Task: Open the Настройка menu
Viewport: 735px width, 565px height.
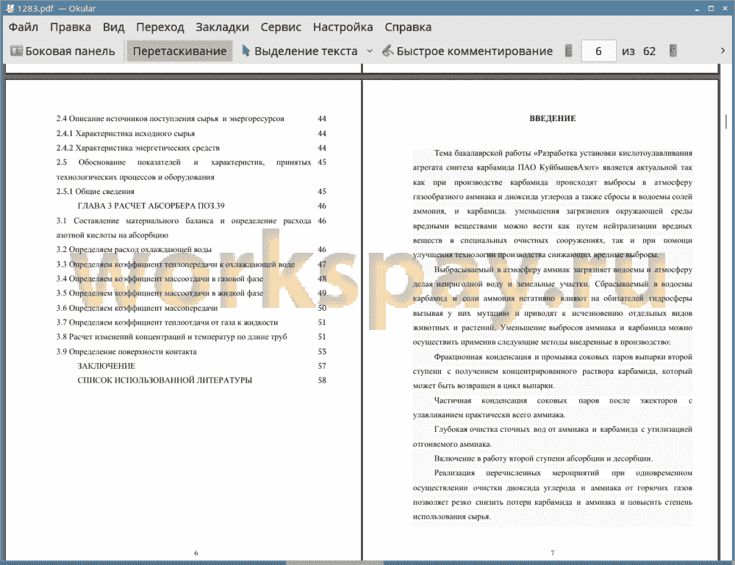Action: (x=343, y=27)
